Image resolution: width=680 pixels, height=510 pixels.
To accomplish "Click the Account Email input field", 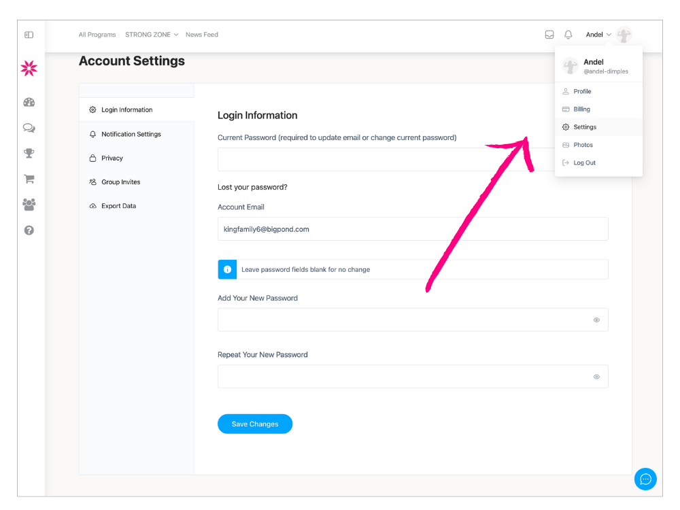I will click(x=412, y=230).
